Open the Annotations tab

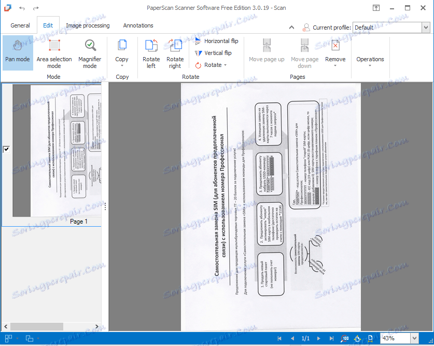pyautogui.click(x=138, y=25)
